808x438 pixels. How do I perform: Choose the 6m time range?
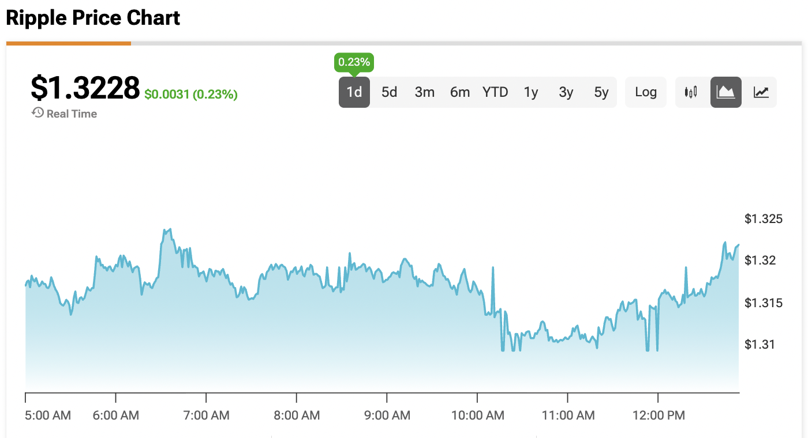point(460,92)
